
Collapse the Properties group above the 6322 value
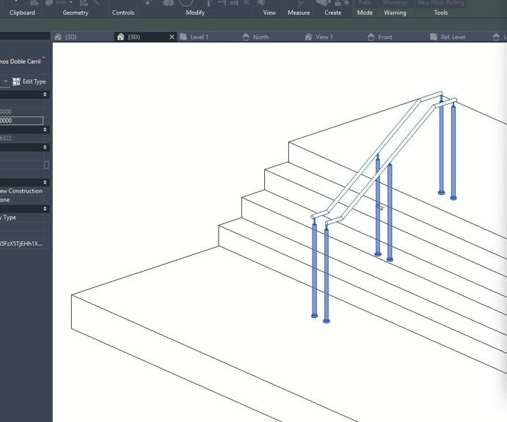click(45, 130)
